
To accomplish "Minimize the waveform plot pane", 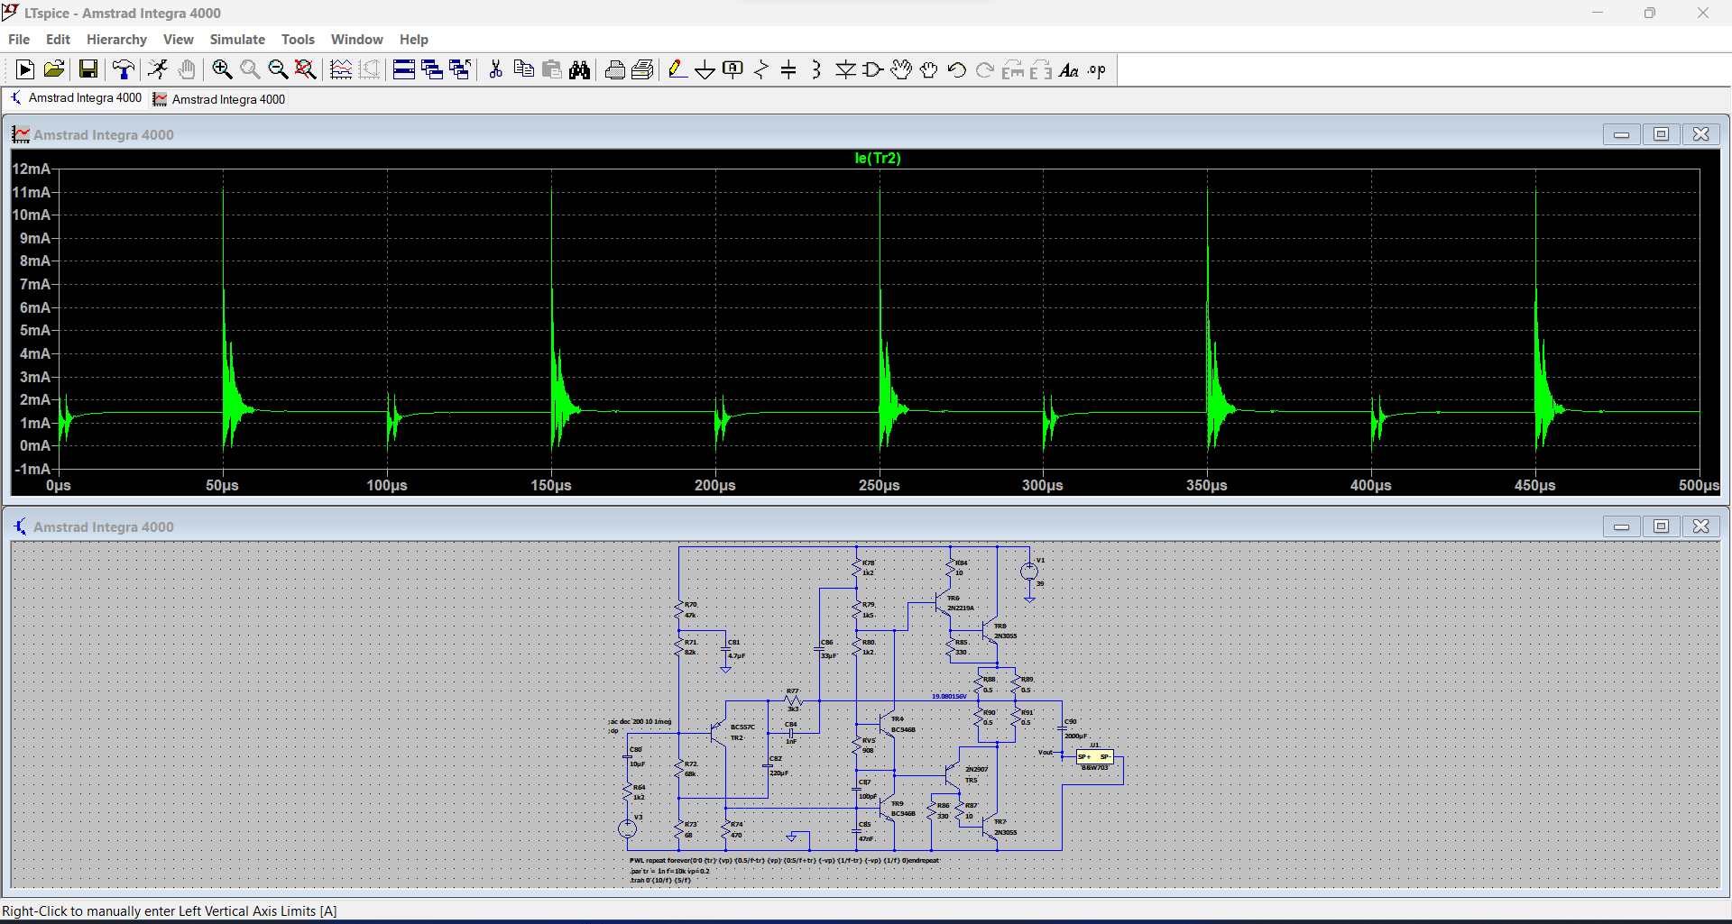I will (x=1621, y=134).
